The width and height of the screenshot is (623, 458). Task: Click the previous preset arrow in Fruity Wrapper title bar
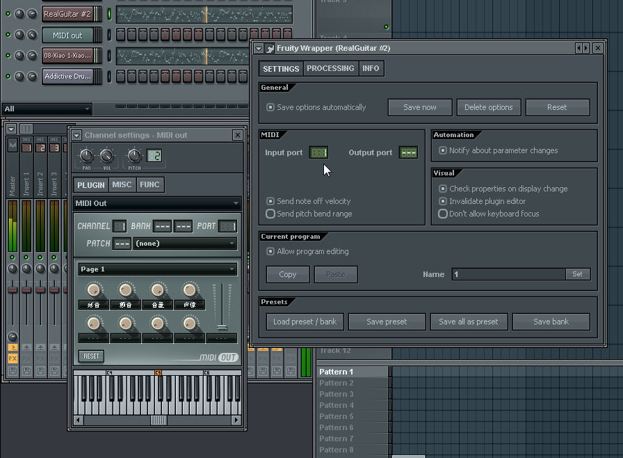point(579,49)
